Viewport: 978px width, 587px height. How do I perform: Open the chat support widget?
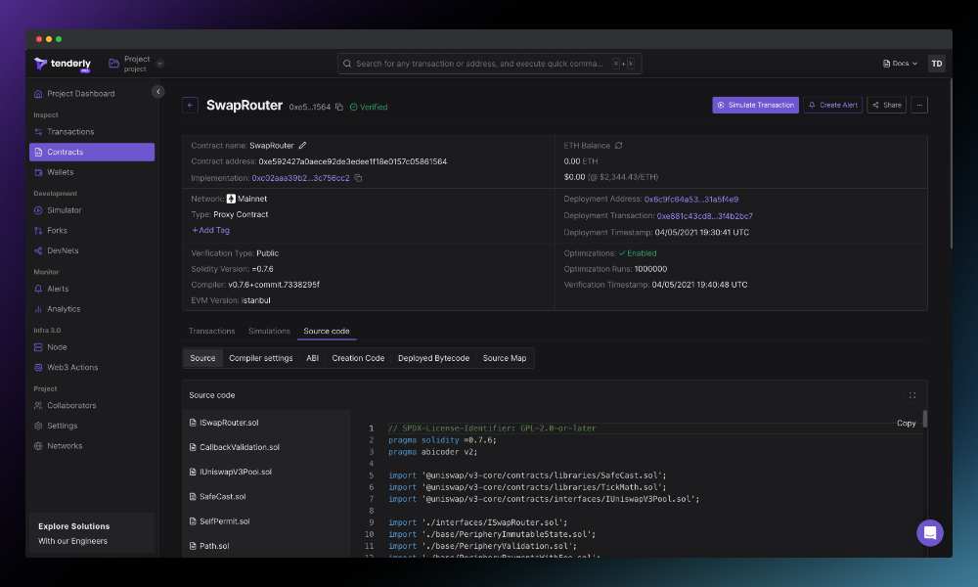930,532
